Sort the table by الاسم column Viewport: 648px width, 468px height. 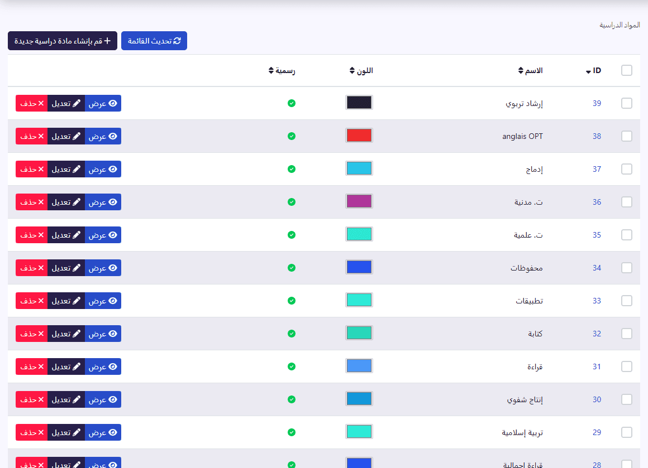click(530, 71)
